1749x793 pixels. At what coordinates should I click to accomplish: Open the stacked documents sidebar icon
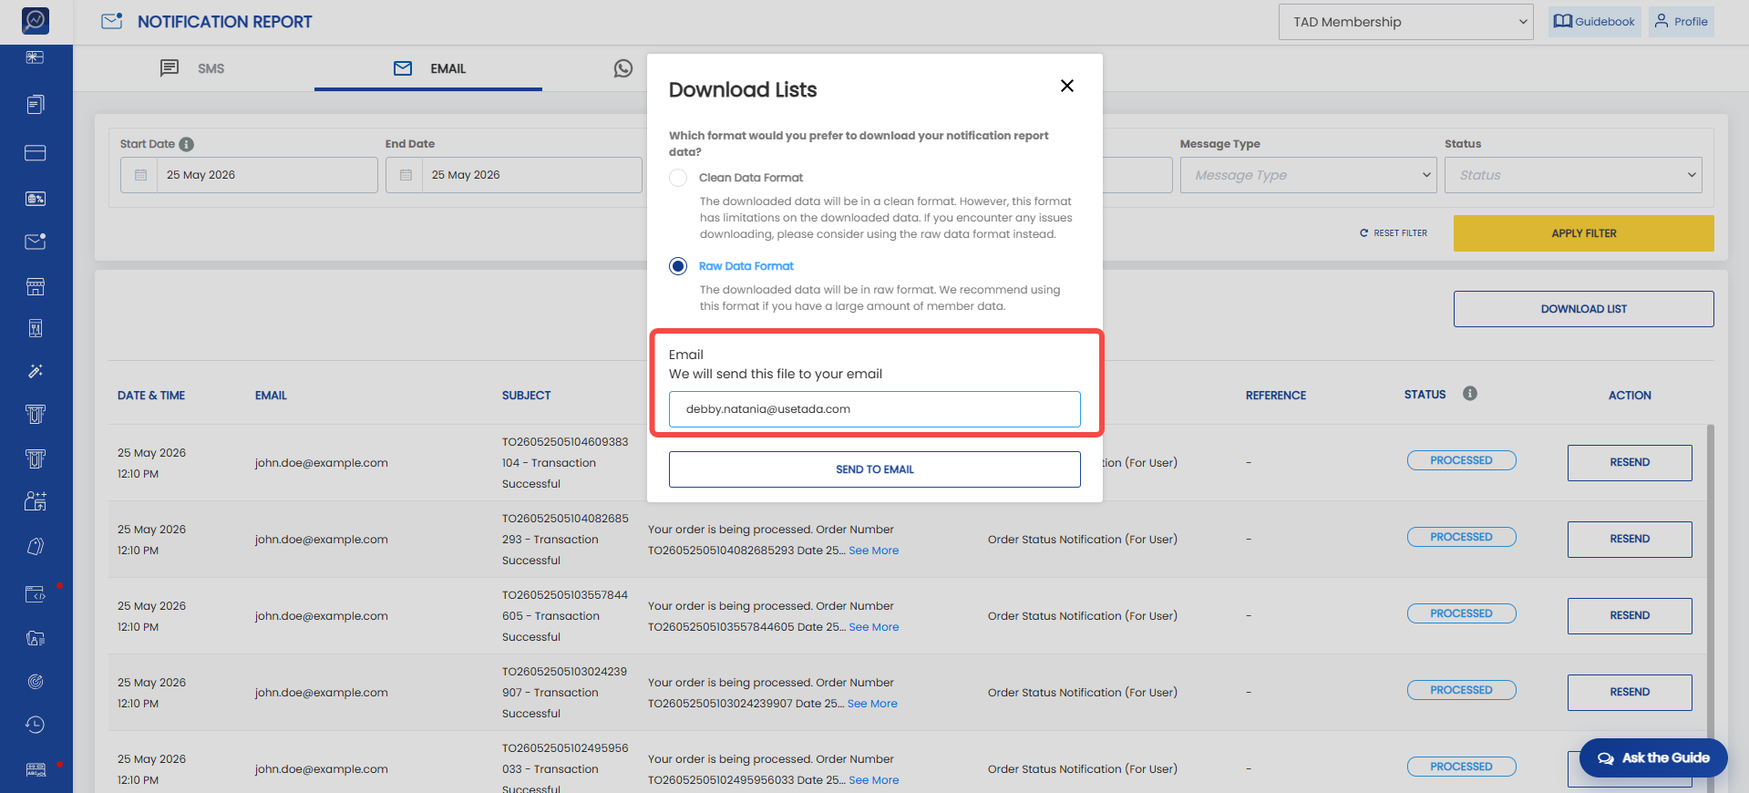(x=36, y=105)
